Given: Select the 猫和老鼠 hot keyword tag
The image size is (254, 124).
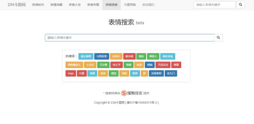Looking at the screenshot, I should pyautogui.click(x=168, y=56).
